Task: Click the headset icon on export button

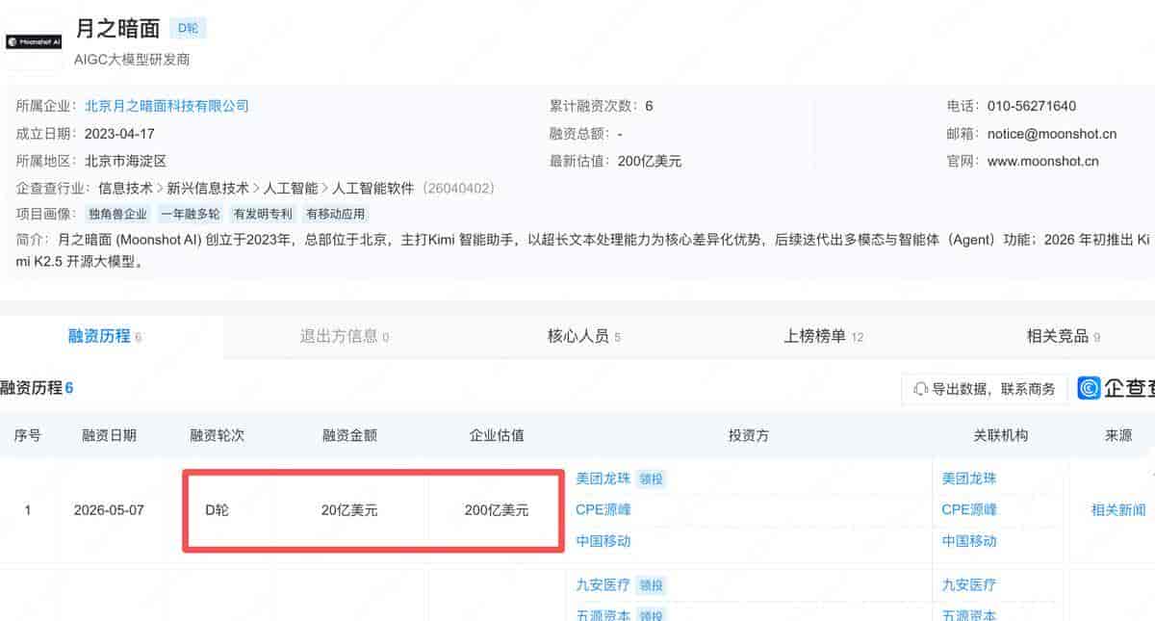Action: 921,389
